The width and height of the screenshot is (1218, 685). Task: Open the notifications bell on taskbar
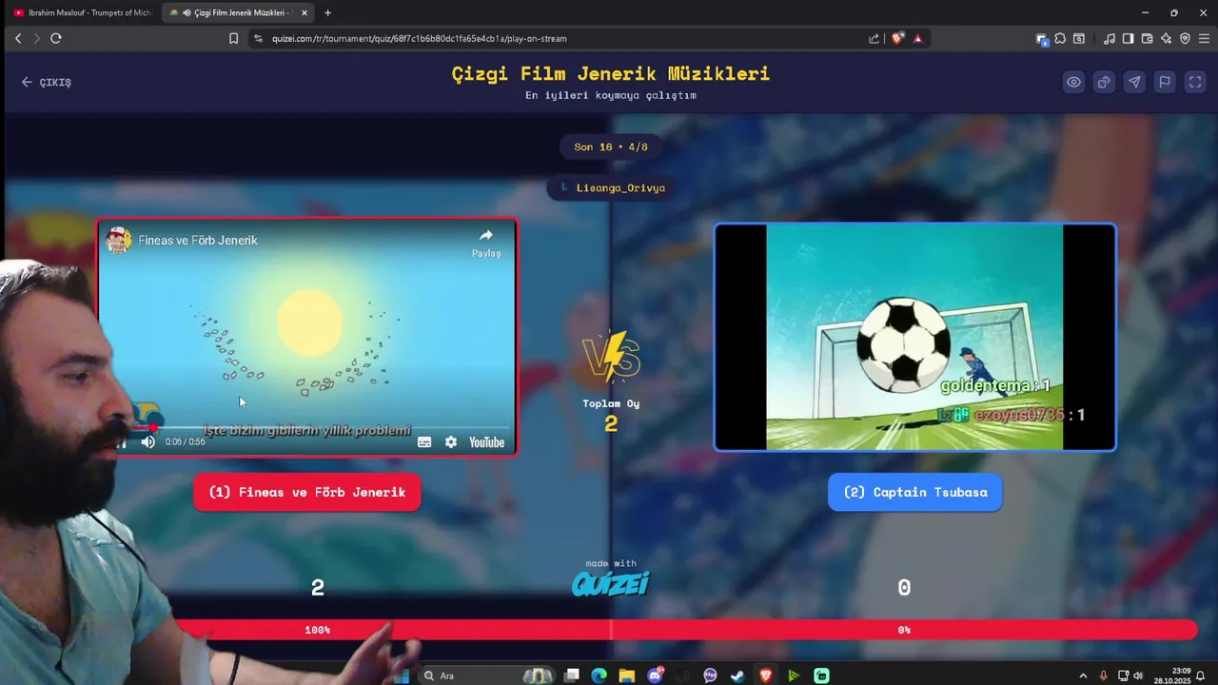1201,675
